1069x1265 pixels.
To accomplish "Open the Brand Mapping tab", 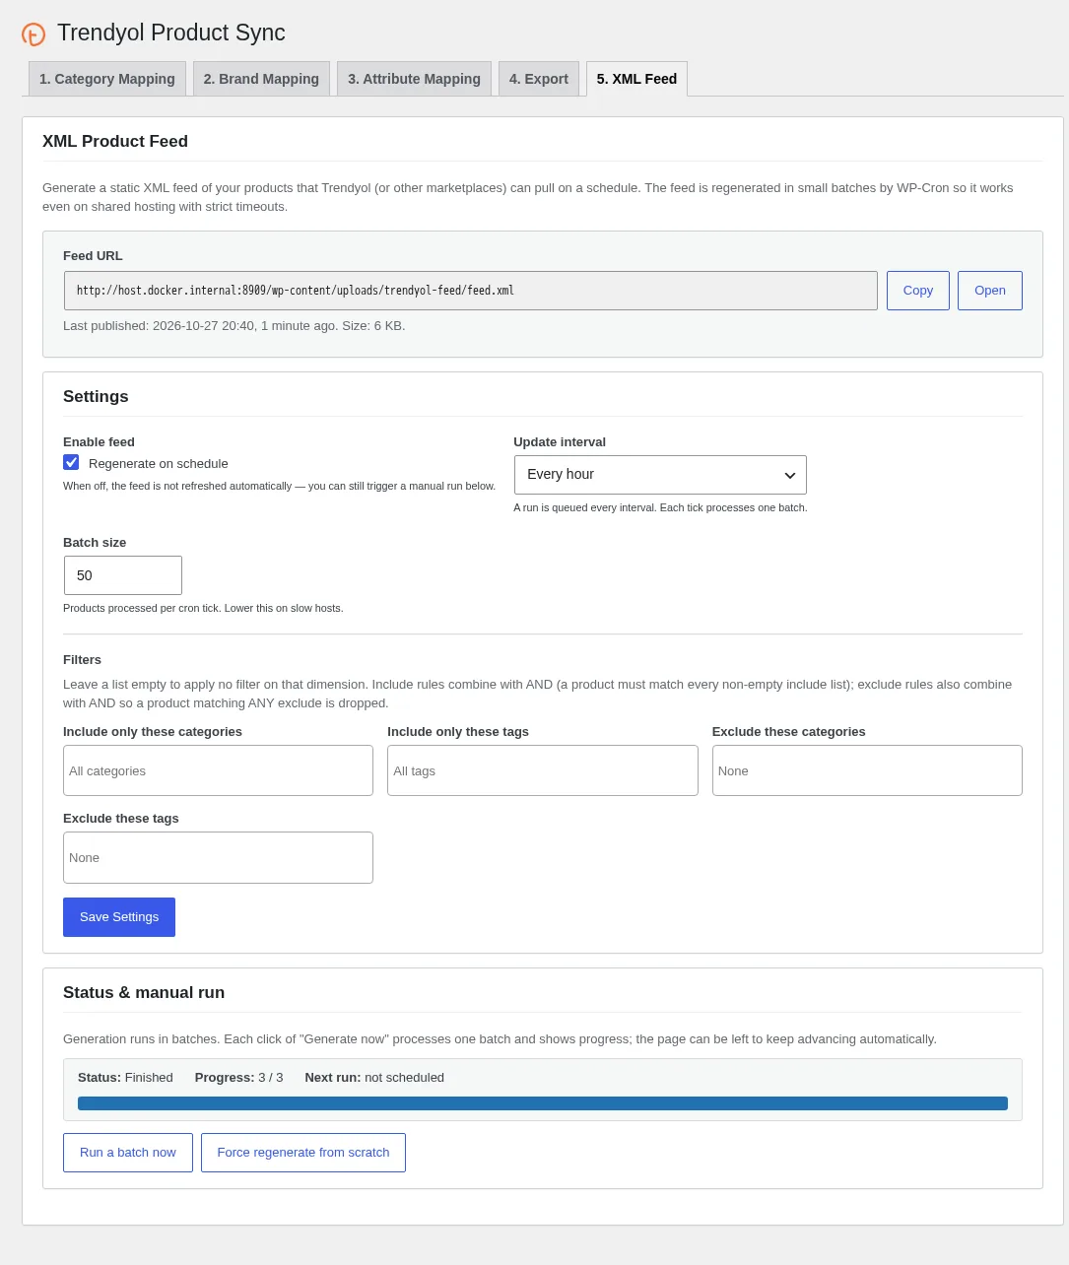I will 261,79.
